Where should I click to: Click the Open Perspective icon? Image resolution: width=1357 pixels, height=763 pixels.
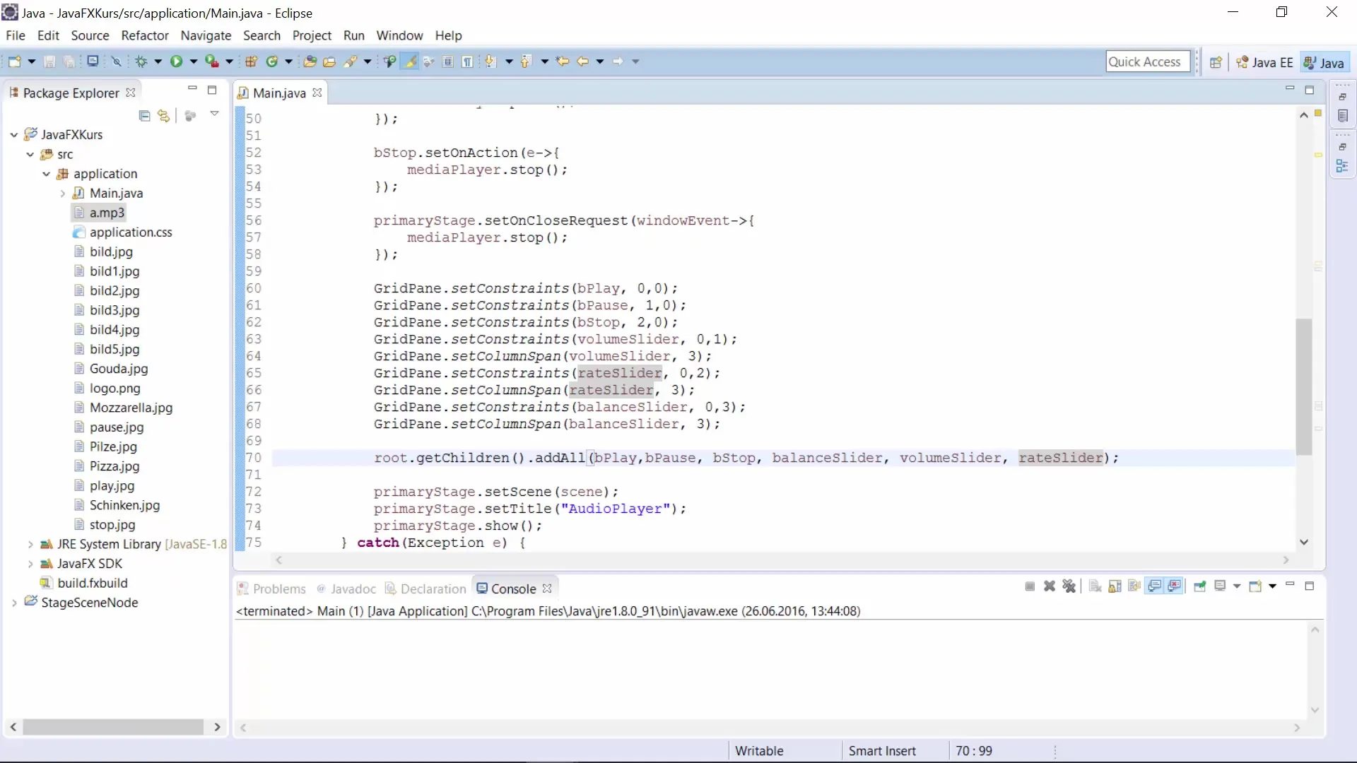click(x=1216, y=62)
